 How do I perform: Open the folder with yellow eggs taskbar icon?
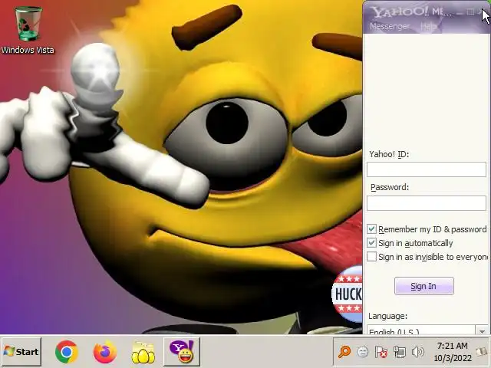[x=143, y=352]
